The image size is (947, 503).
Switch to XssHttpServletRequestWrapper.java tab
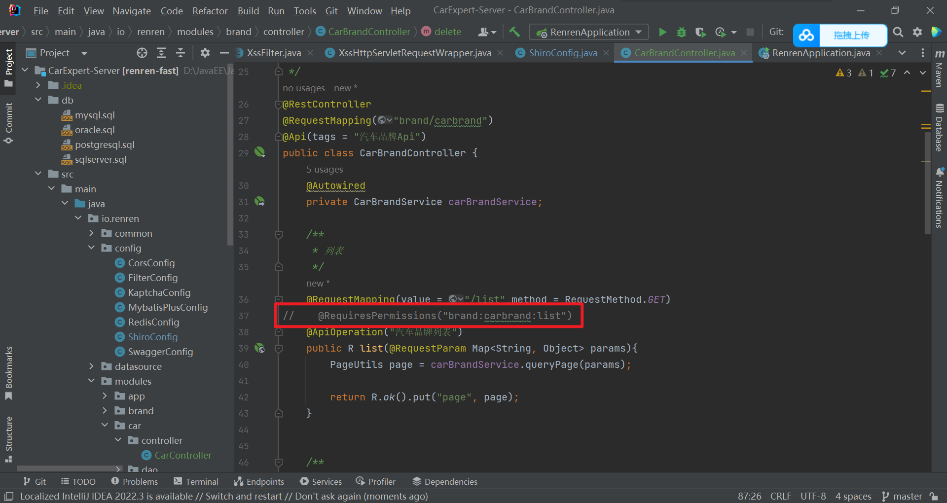tap(414, 53)
